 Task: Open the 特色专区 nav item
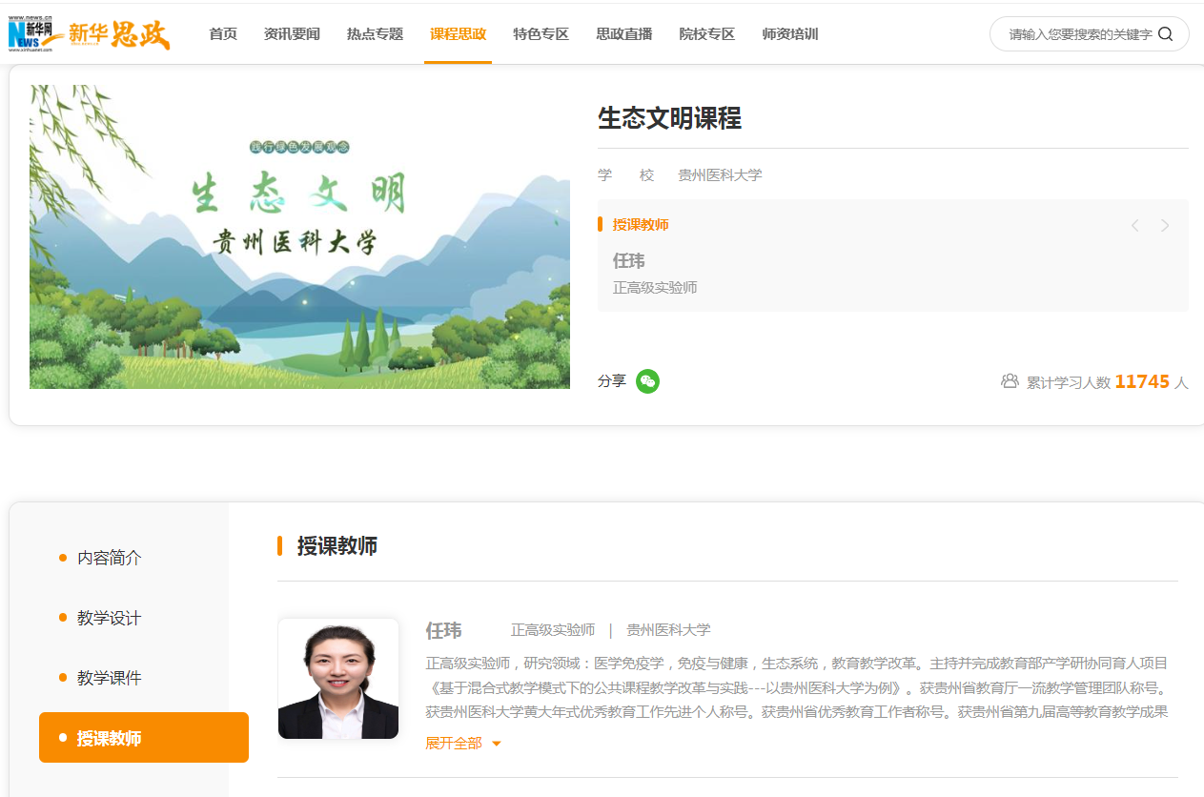tap(541, 34)
